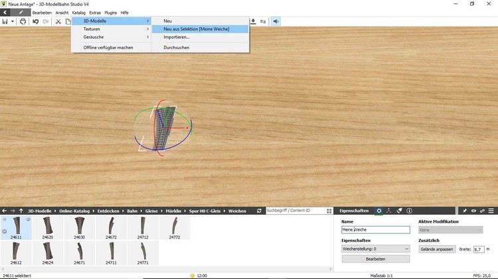Choose 'Importieren...' from the submenu
498x279 pixels.
(177, 37)
